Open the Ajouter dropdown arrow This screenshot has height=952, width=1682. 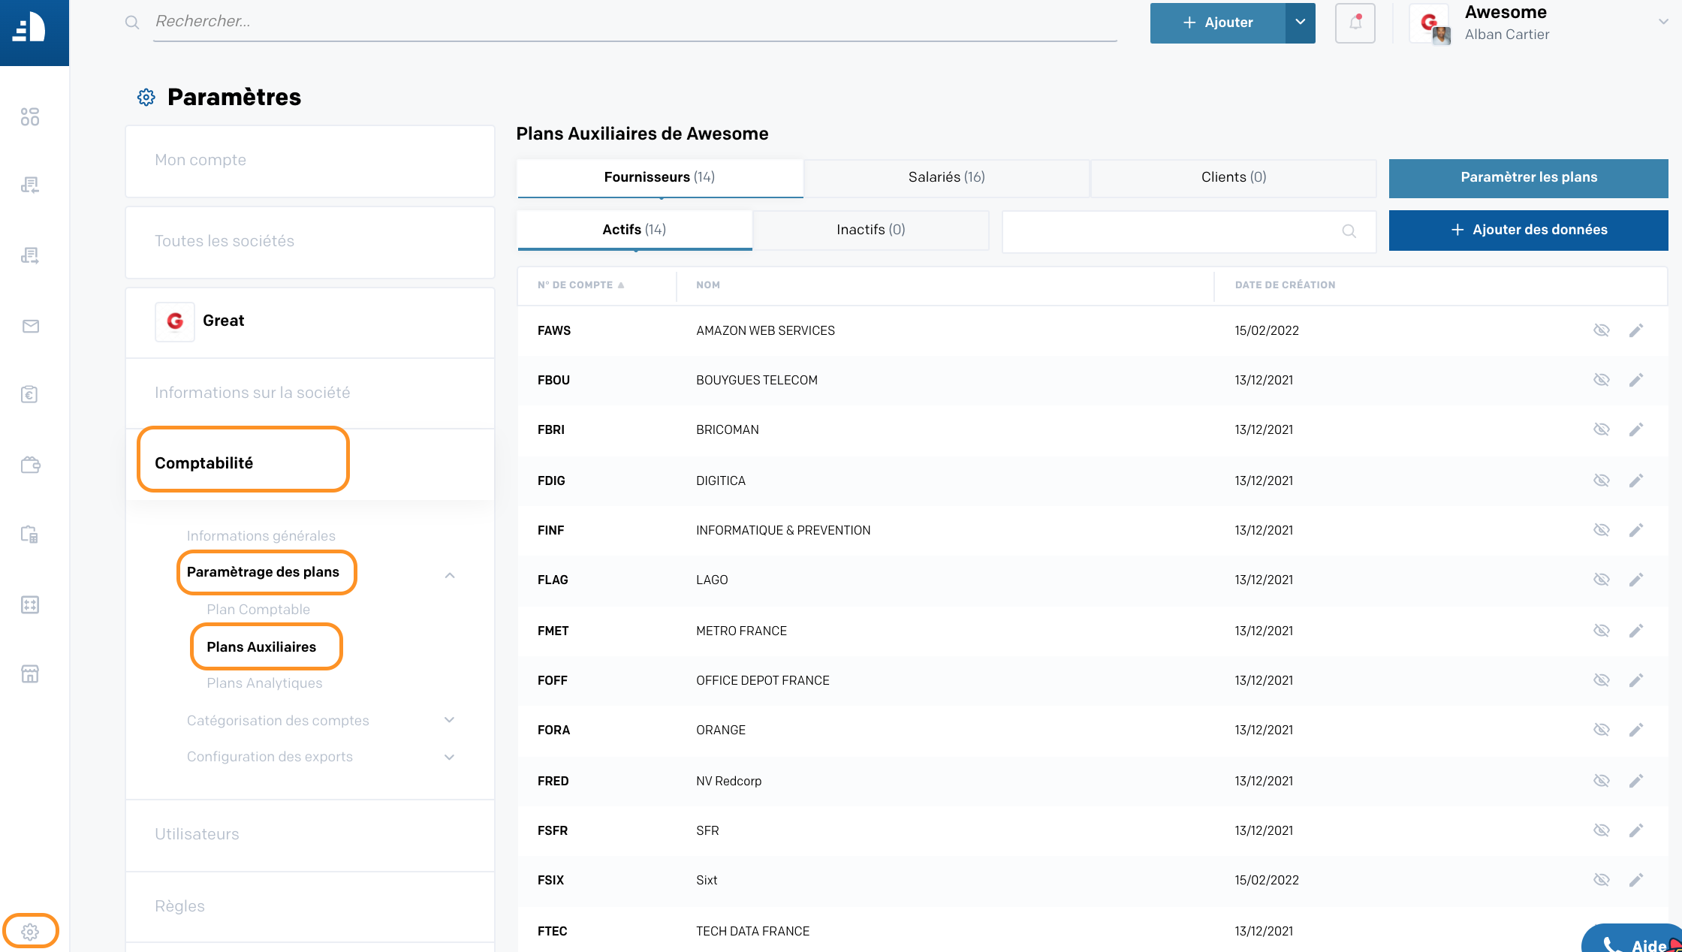[1300, 23]
